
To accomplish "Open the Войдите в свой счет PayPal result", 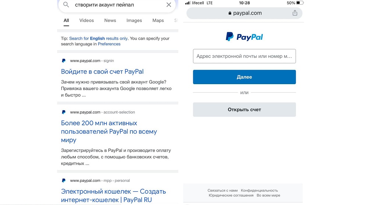I will point(102,72).
